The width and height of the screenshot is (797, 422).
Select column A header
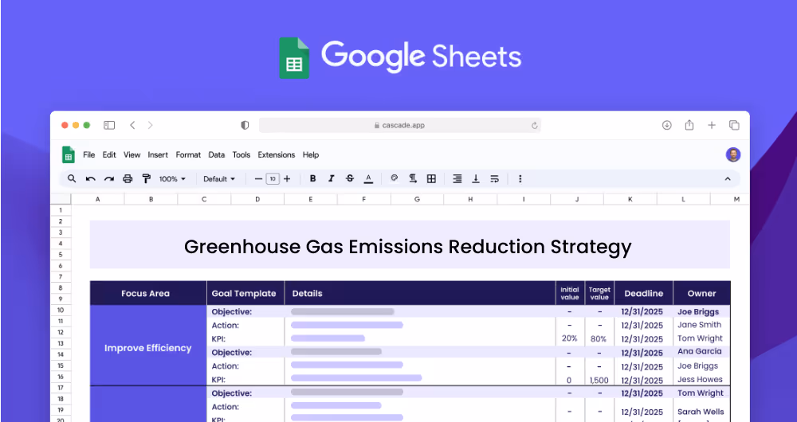[97, 200]
